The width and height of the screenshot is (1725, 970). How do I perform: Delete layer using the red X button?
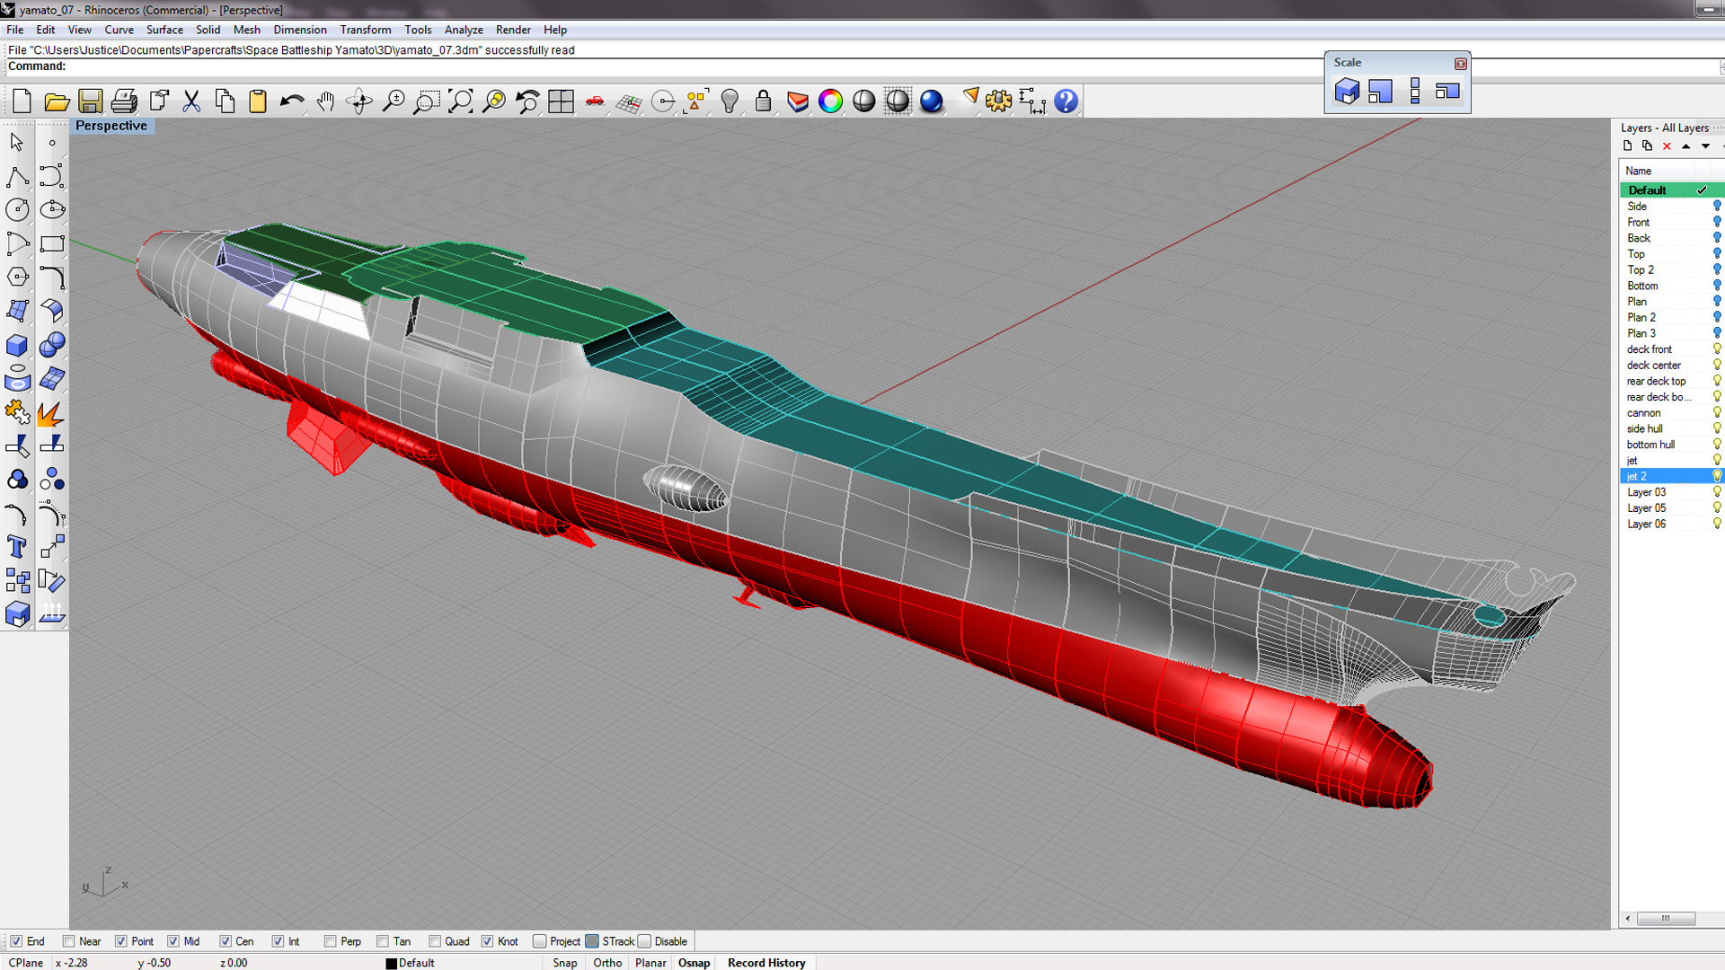pyautogui.click(x=1667, y=146)
